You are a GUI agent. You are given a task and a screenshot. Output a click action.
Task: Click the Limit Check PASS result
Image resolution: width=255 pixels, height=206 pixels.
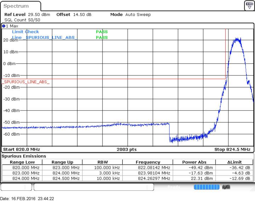[x=102, y=32]
